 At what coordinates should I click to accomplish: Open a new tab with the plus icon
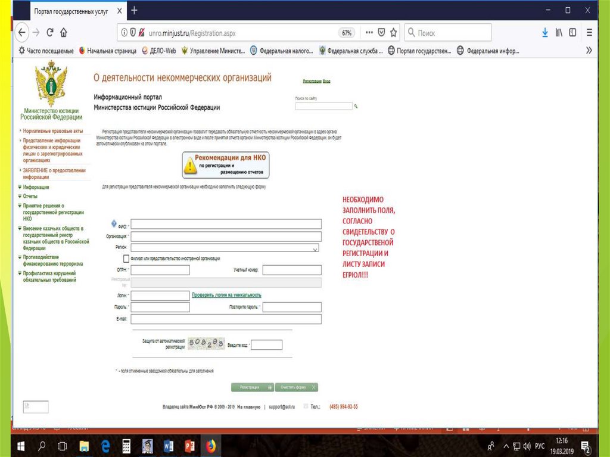tap(134, 11)
